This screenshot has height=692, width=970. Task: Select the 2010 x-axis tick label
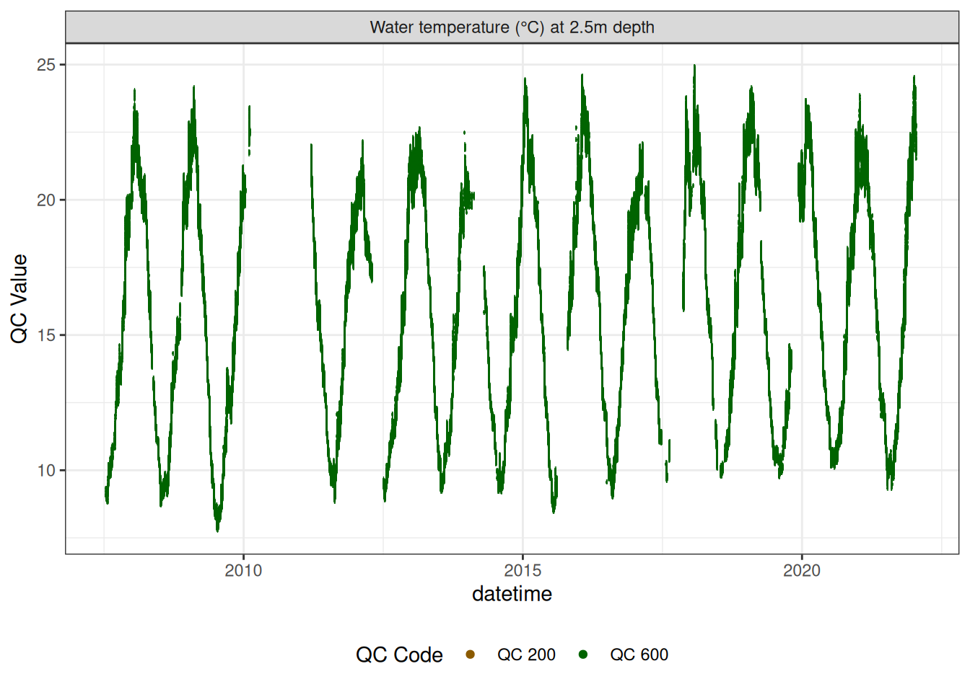243,571
